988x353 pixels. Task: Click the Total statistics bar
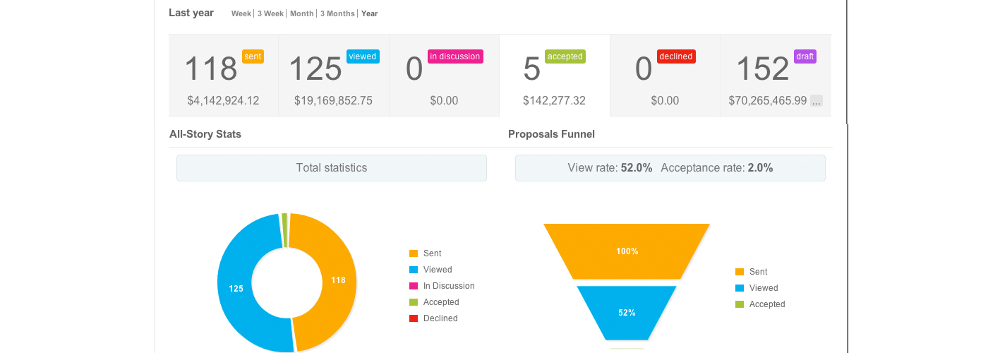point(332,168)
